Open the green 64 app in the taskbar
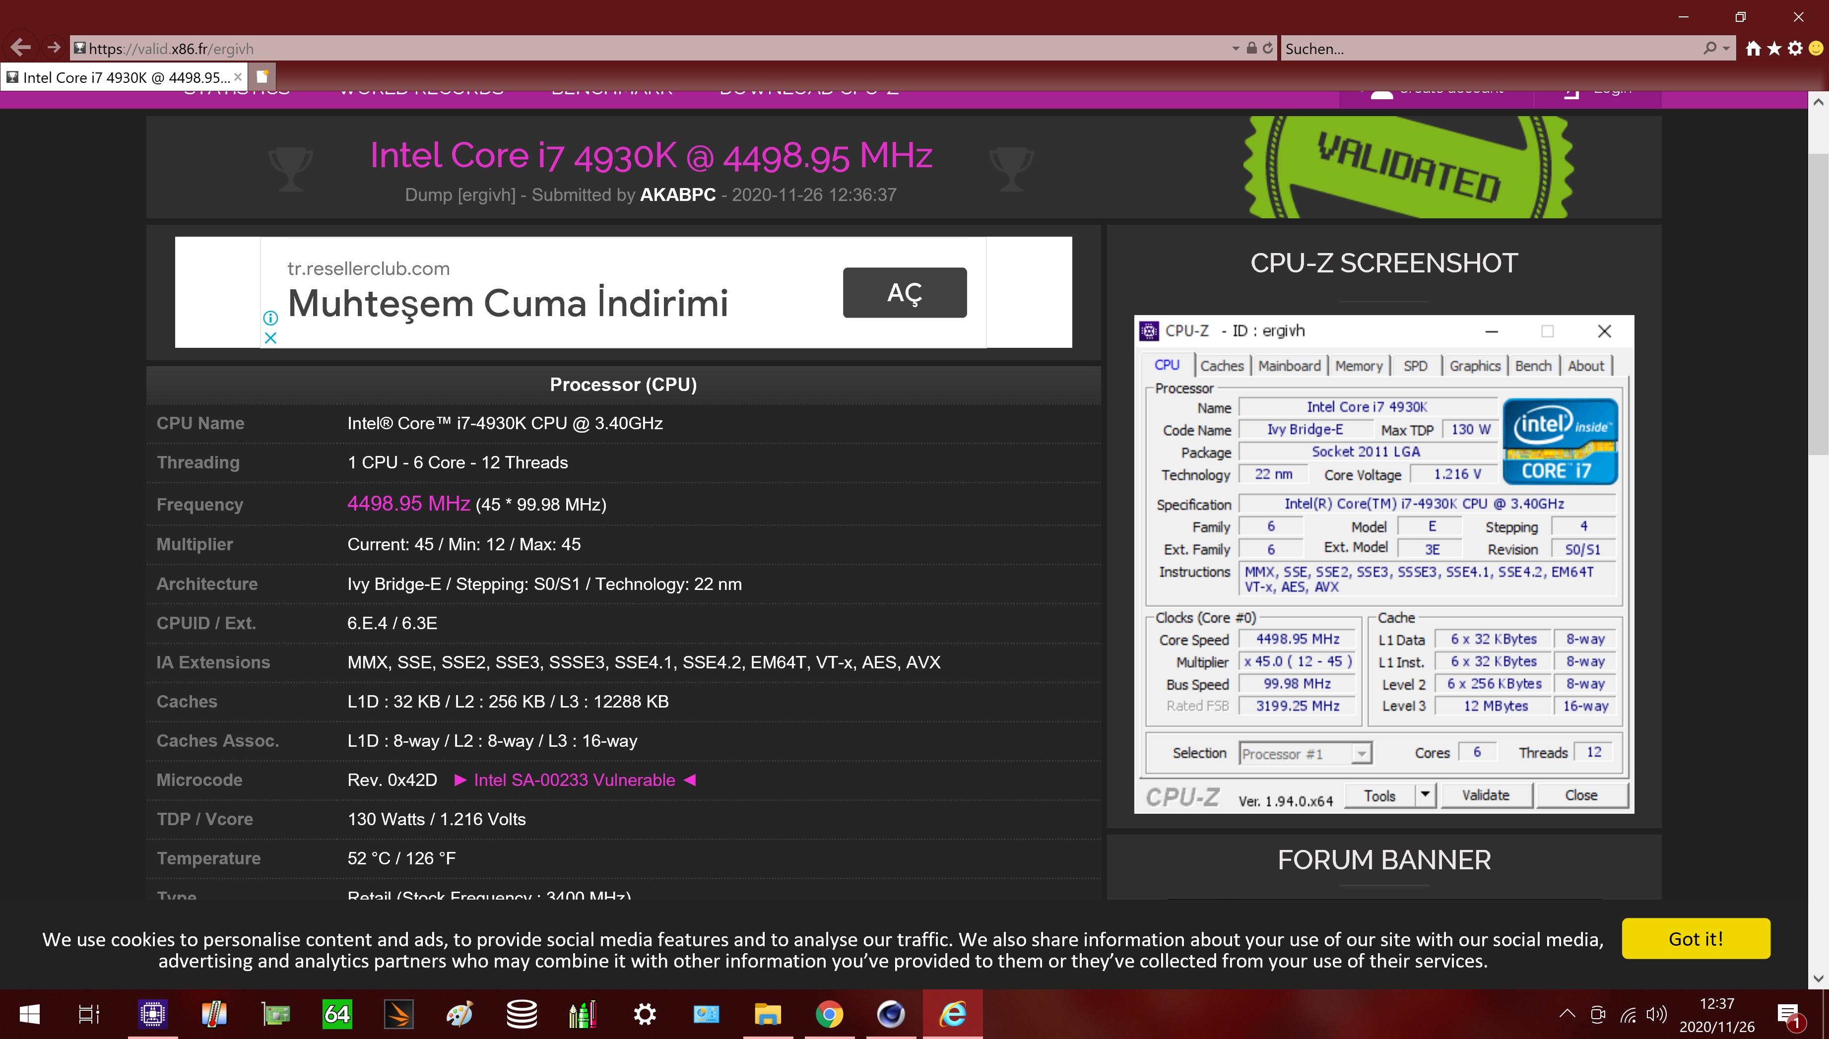This screenshot has height=1039, width=1829. (x=337, y=1014)
